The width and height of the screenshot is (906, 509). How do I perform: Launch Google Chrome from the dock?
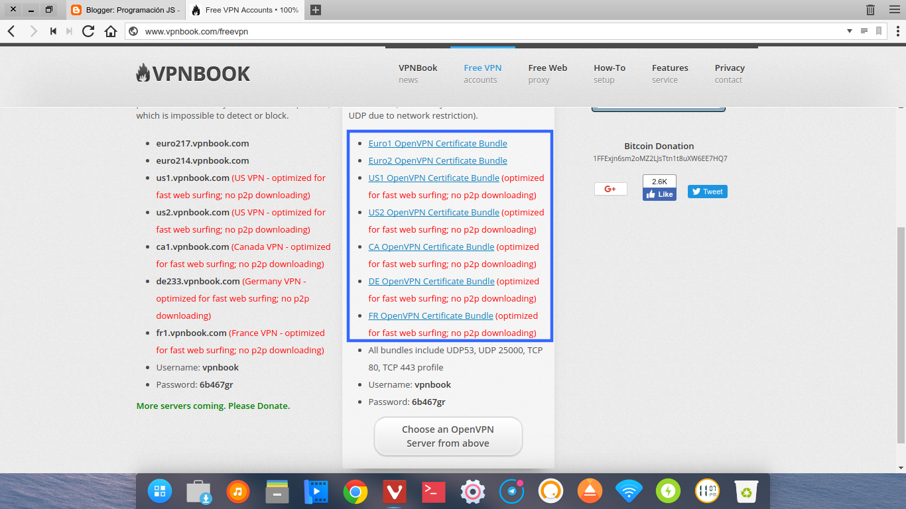(x=356, y=491)
